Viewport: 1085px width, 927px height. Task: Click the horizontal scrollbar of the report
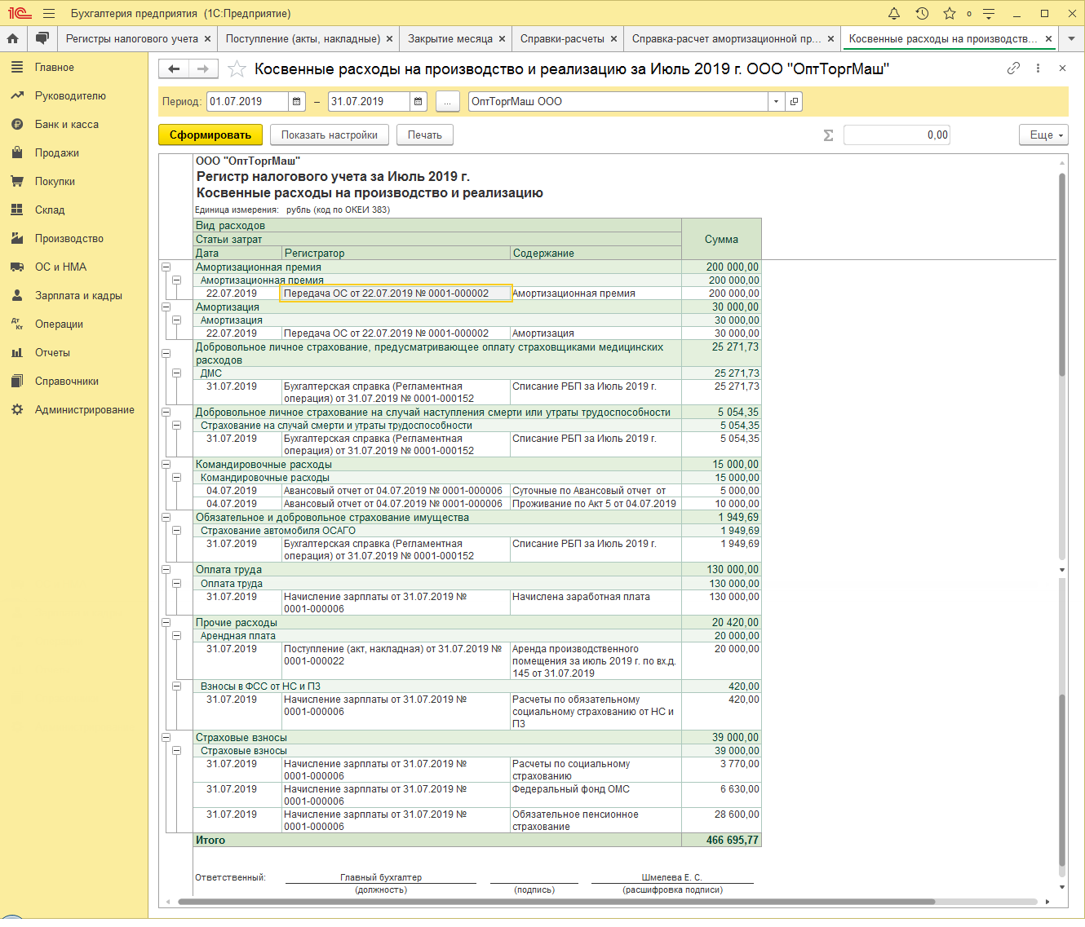click(556, 902)
